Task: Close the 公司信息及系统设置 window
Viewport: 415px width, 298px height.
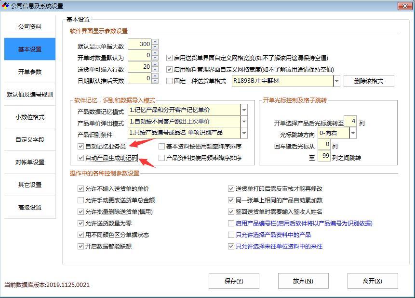Action: point(405,6)
